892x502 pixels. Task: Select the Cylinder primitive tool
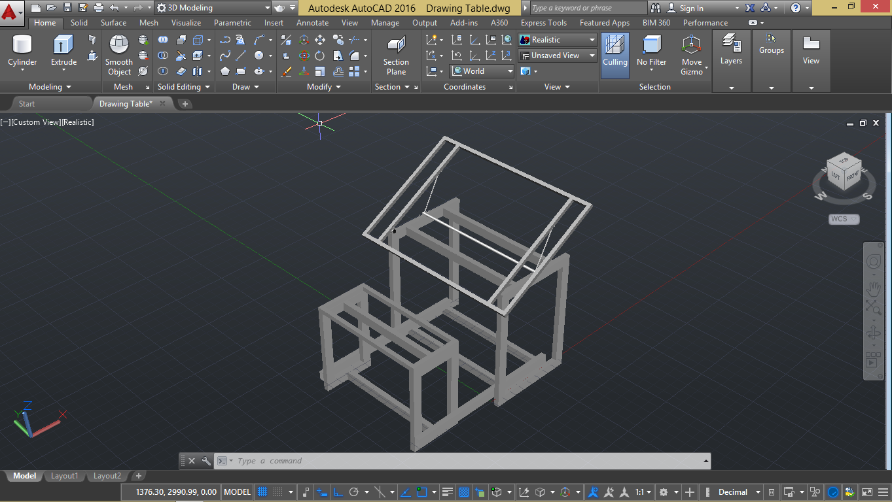(22, 51)
